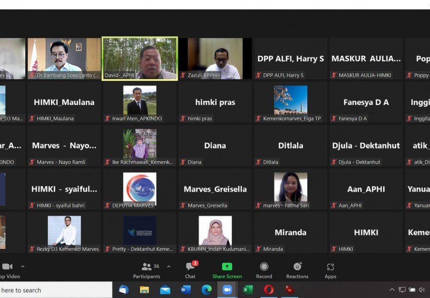Open Microsoft Word from the taskbar
This screenshot has height=298, width=430.
tap(186, 289)
